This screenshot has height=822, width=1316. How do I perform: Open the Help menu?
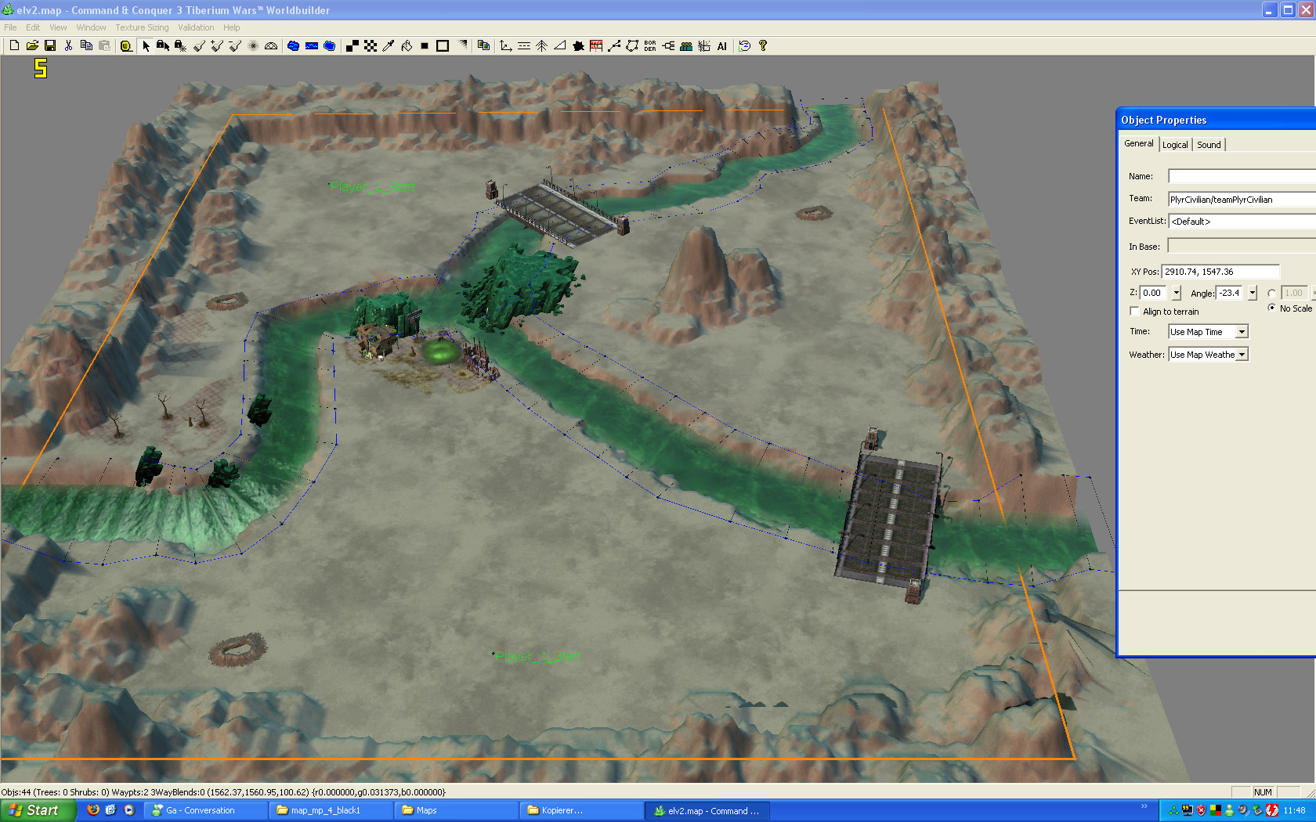(232, 27)
